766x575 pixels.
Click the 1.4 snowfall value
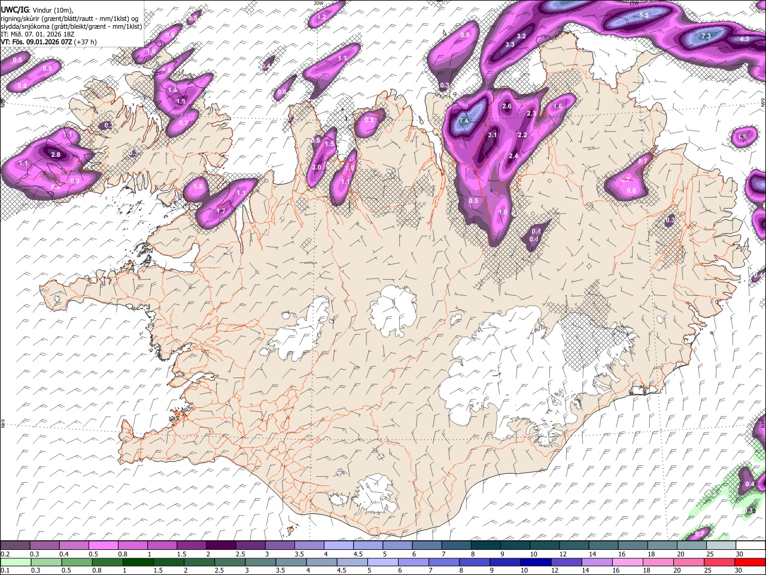coord(172,90)
